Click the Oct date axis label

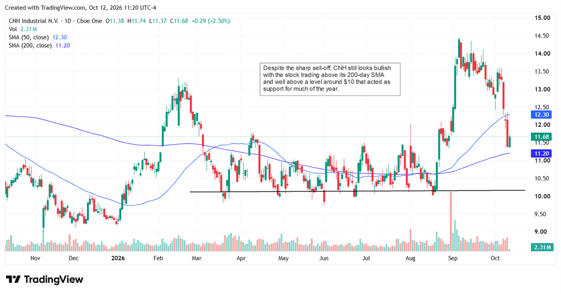[x=495, y=258]
